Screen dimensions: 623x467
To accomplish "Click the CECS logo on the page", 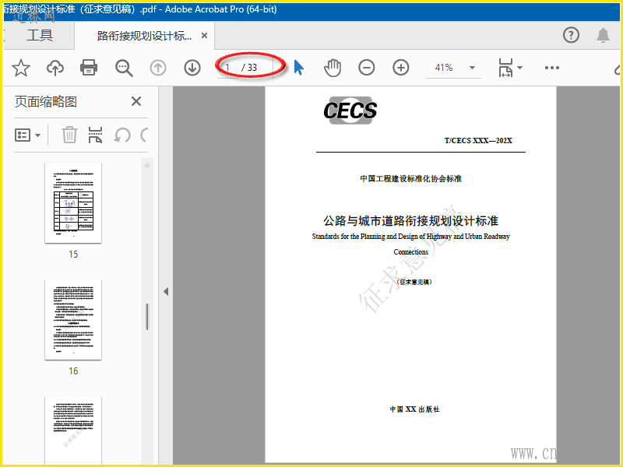I will click(x=350, y=111).
